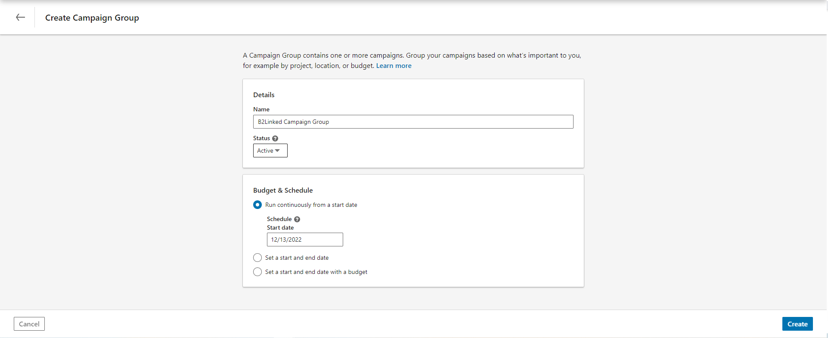This screenshot has width=828, height=338.
Task: Click the Schedule help question icon
Action: (x=297, y=219)
